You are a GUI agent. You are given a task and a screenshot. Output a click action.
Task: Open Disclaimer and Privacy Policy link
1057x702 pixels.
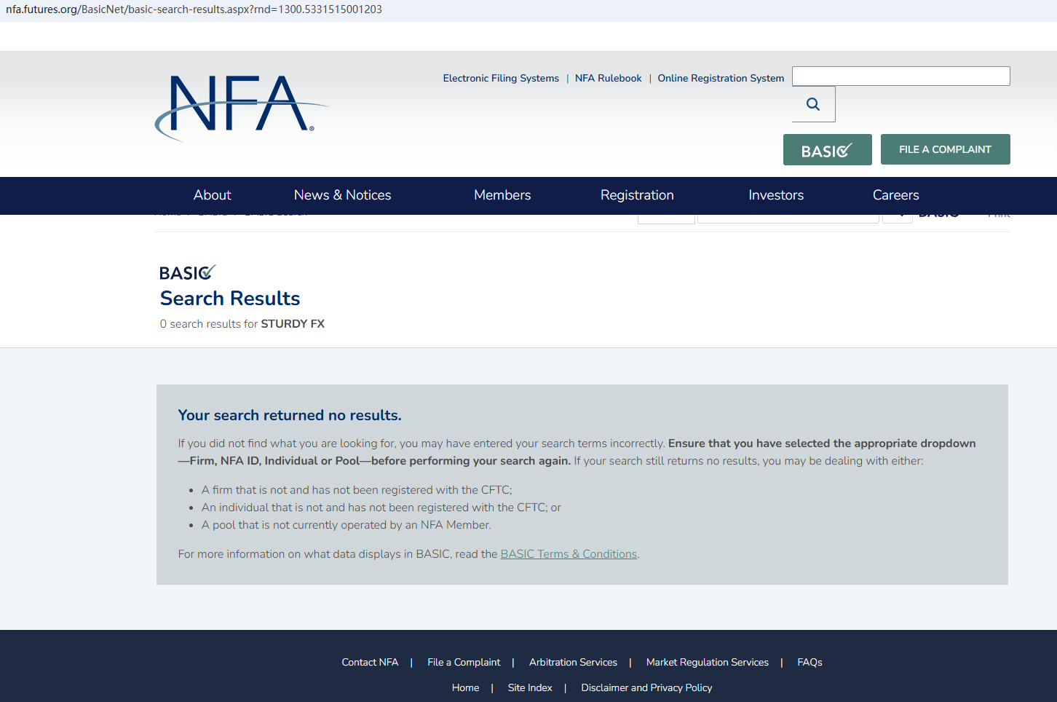pyautogui.click(x=646, y=687)
